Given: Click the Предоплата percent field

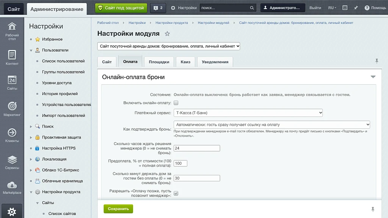Looking at the screenshot, I should pyautogui.click(x=180, y=163).
